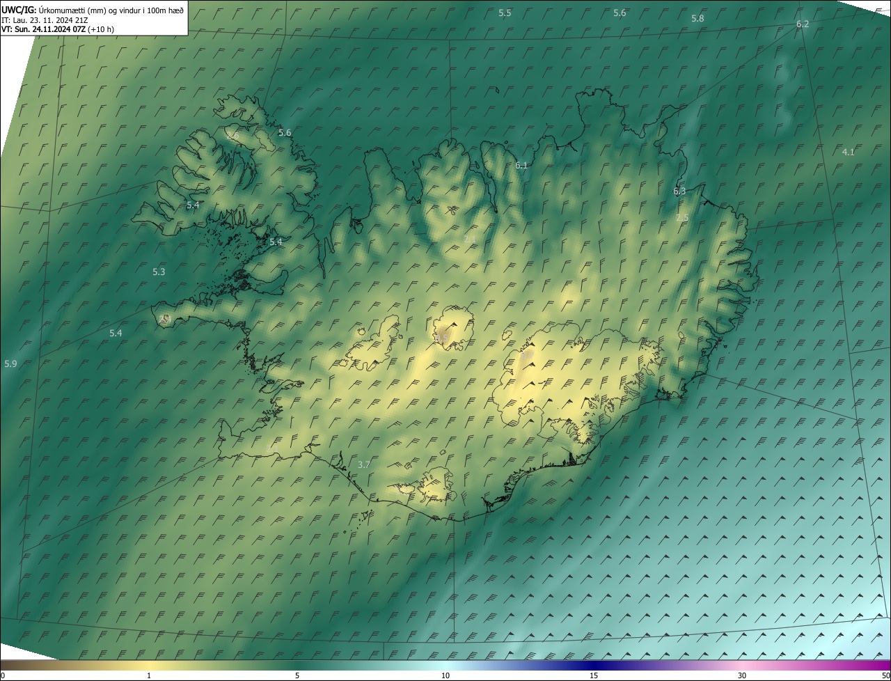Select the 2.6 value label

point(232,136)
